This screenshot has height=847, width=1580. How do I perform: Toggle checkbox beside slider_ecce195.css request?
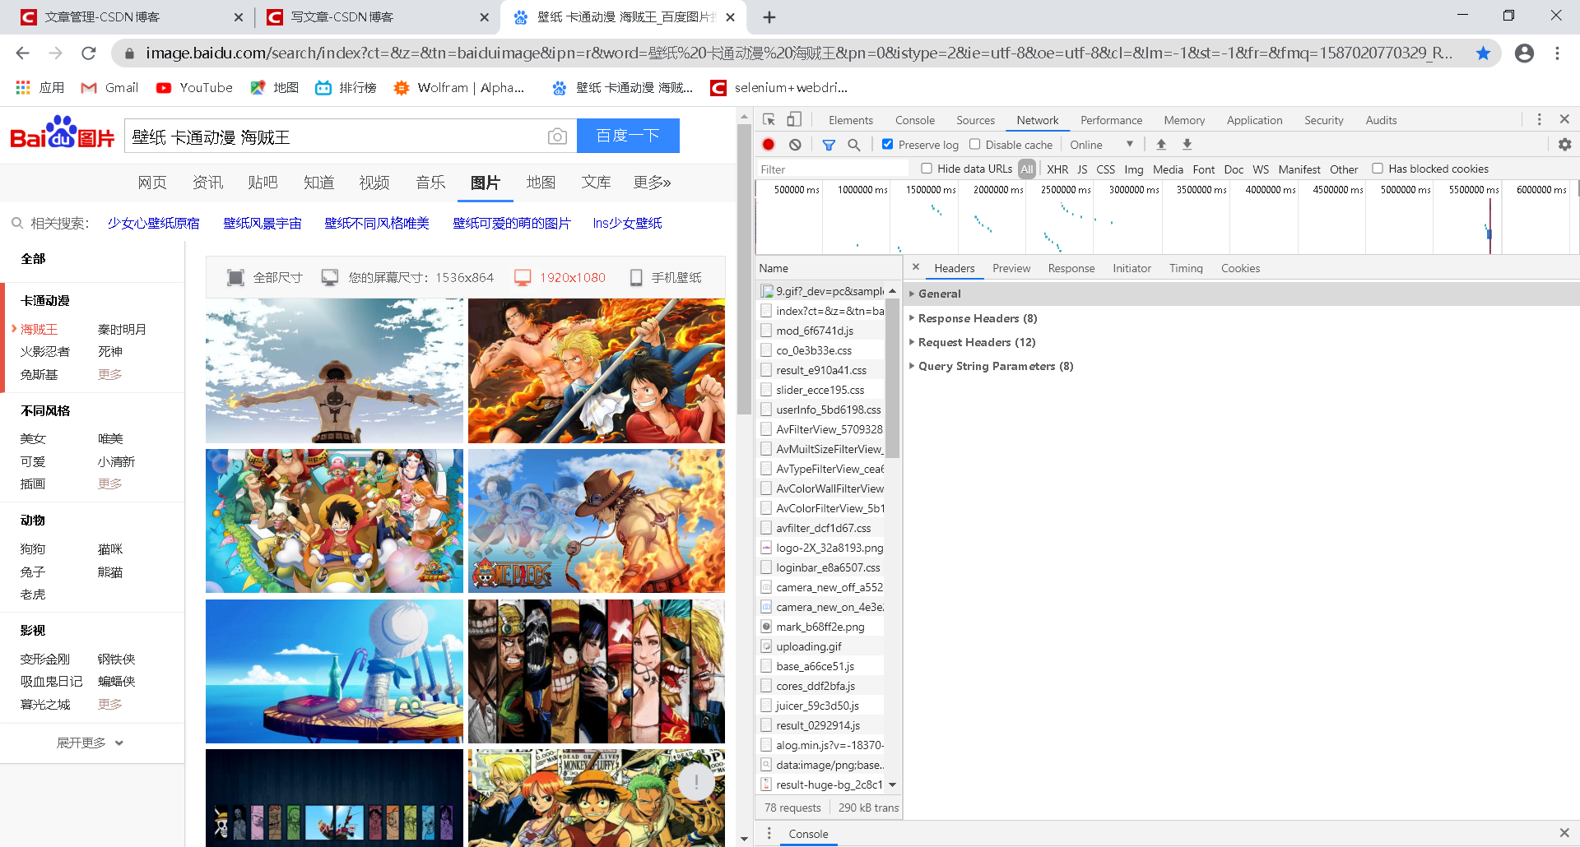click(766, 390)
